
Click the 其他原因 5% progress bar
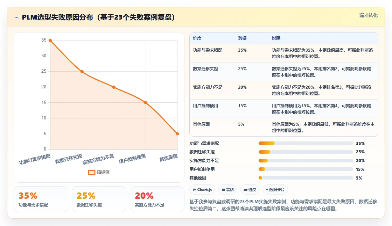(x=306, y=178)
